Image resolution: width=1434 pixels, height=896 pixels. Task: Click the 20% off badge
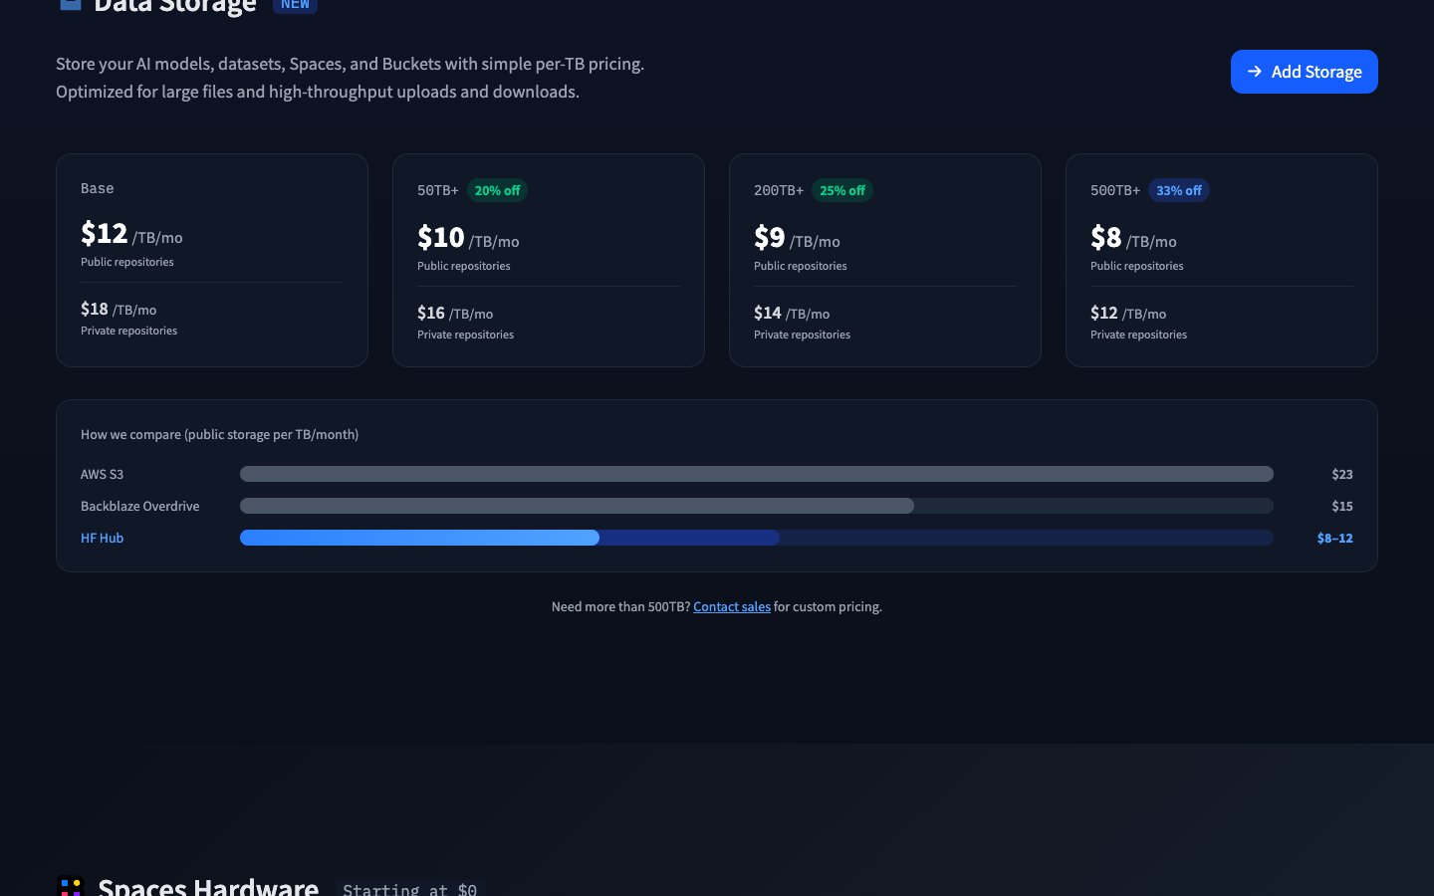[x=497, y=190]
